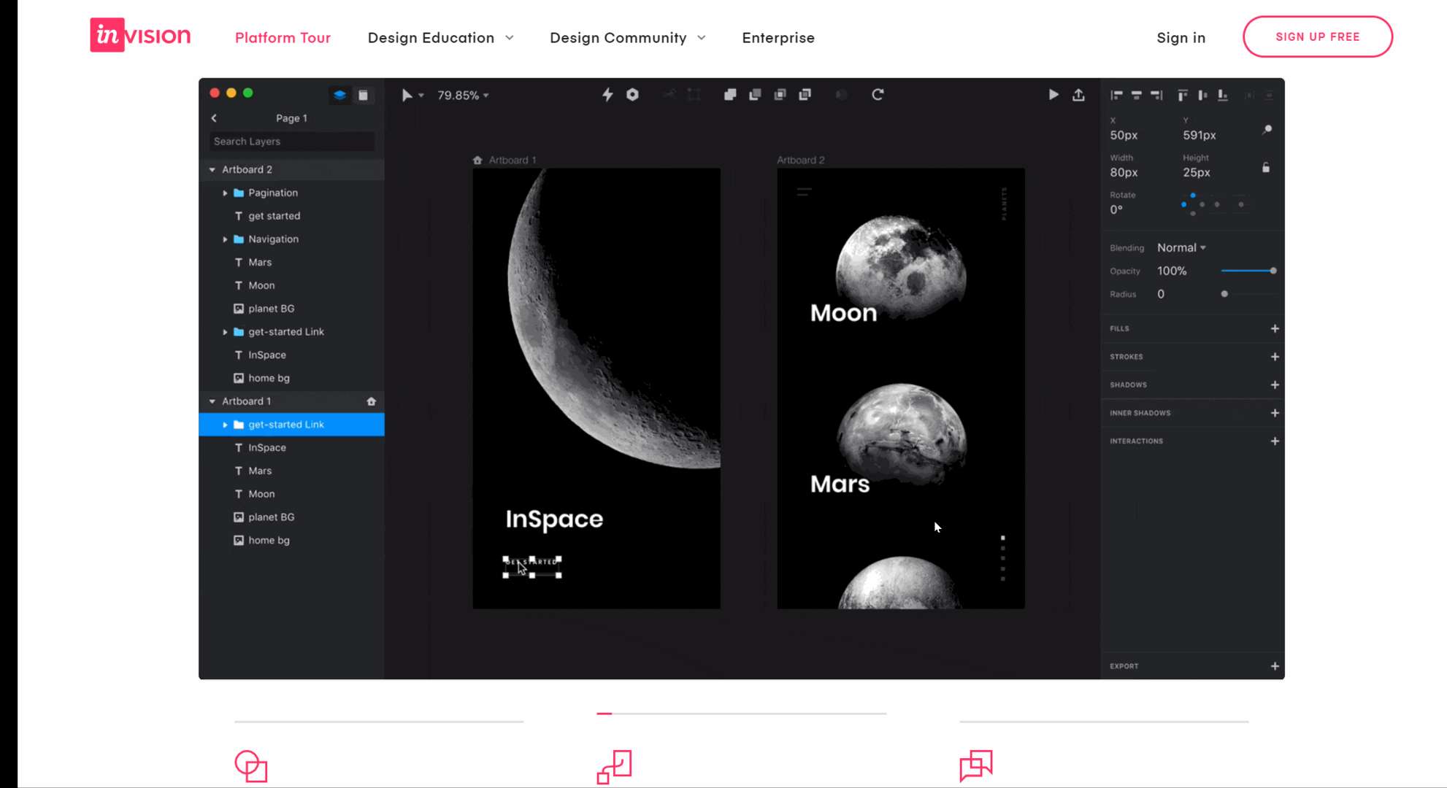Click the Search Layers input field
The width and height of the screenshot is (1447, 788).
coord(291,141)
